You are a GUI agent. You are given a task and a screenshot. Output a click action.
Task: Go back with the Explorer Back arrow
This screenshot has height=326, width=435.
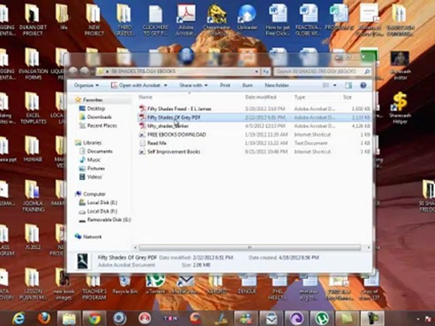73,71
